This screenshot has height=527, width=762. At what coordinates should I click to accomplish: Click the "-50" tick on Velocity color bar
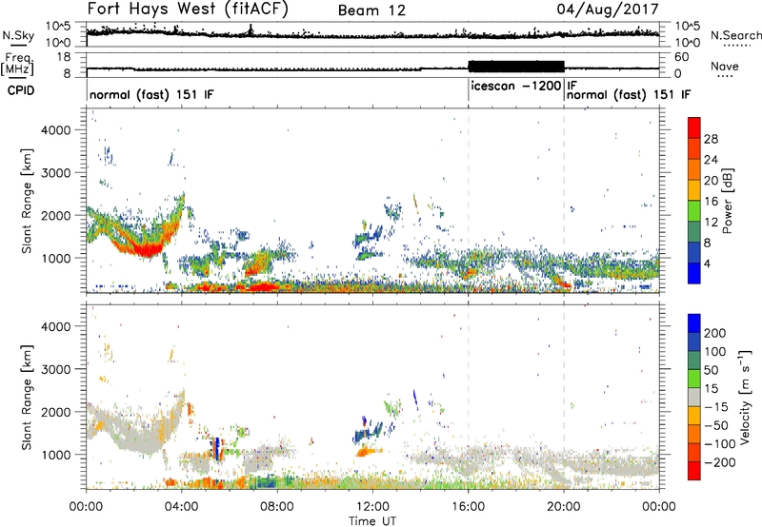point(716,425)
